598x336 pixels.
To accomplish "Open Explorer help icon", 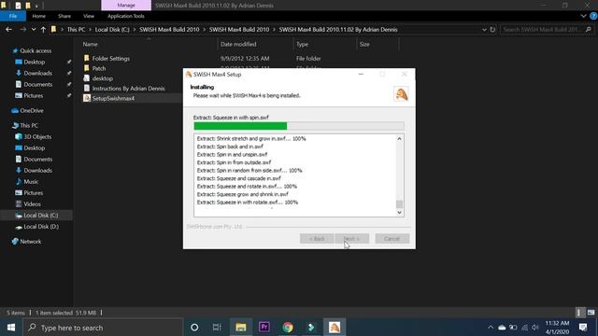I will (593, 16).
